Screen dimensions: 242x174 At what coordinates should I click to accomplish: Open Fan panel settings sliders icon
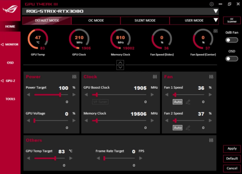[211, 77]
